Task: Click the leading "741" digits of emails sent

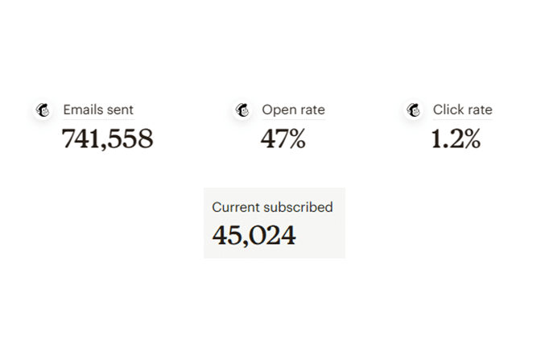Action: tap(81, 139)
